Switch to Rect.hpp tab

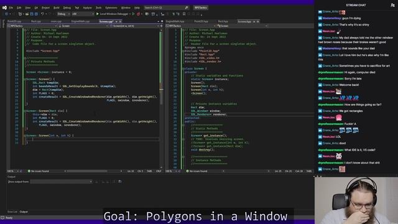[x=223, y=22]
